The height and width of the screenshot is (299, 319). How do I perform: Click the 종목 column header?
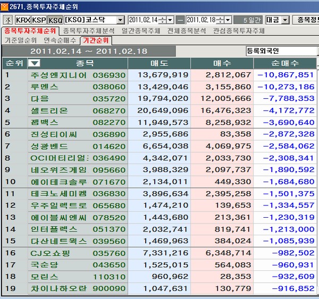(x=85, y=63)
